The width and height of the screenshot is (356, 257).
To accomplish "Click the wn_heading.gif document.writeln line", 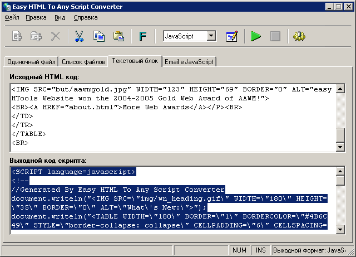I will [x=169, y=198].
